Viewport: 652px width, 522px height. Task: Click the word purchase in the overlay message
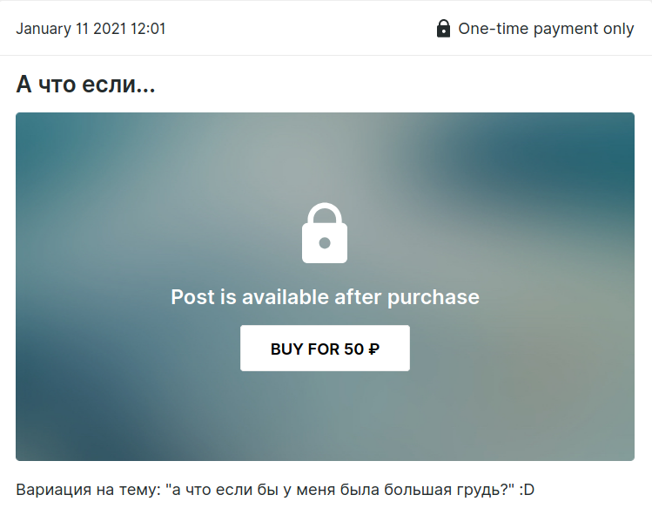tap(434, 298)
